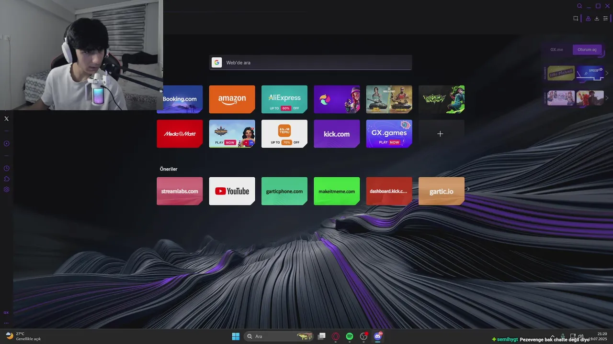
Task: Switch to Opera GX in taskbar
Action: [x=336, y=336]
